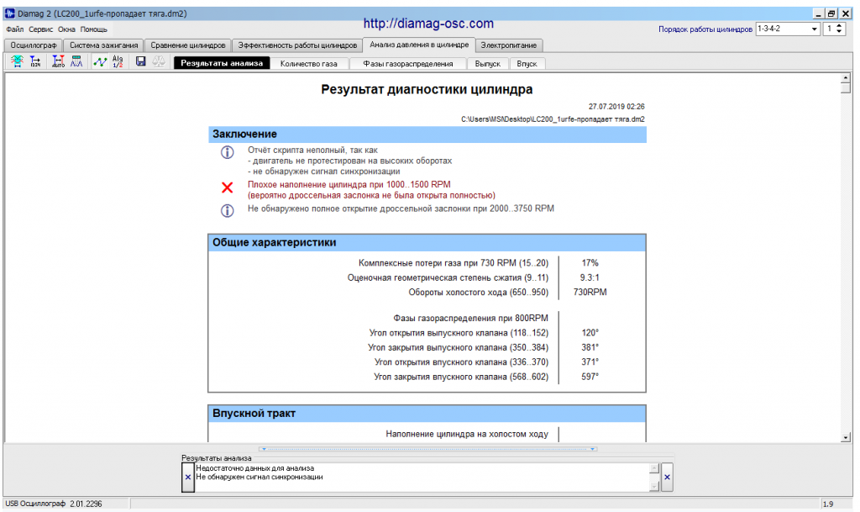Click the right X button of analysis results box
860x512 pixels.
click(667, 477)
